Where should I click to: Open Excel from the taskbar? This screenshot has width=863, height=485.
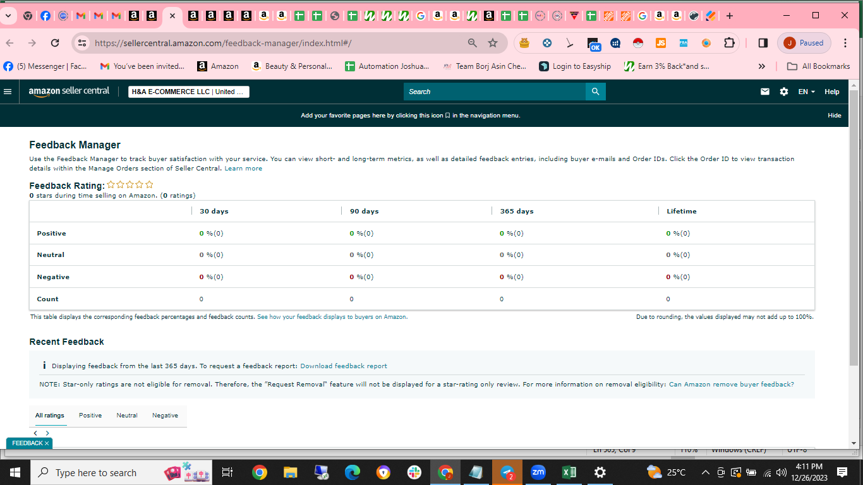click(x=569, y=472)
